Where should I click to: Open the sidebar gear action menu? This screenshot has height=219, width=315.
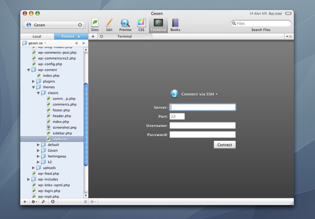tap(34, 202)
